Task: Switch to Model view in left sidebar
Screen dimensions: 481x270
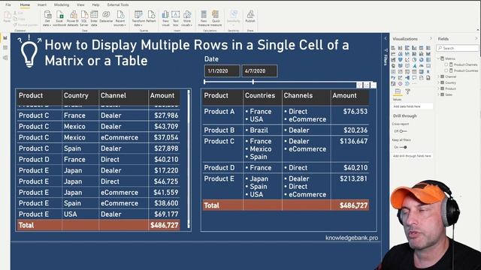Action: (x=5, y=58)
